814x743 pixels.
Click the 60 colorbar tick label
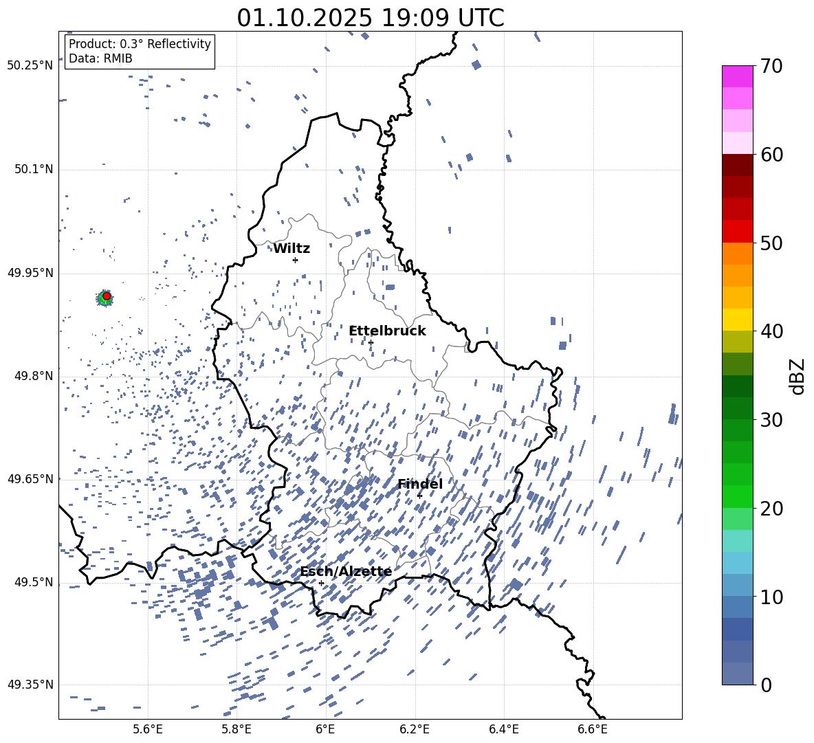[x=772, y=155]
